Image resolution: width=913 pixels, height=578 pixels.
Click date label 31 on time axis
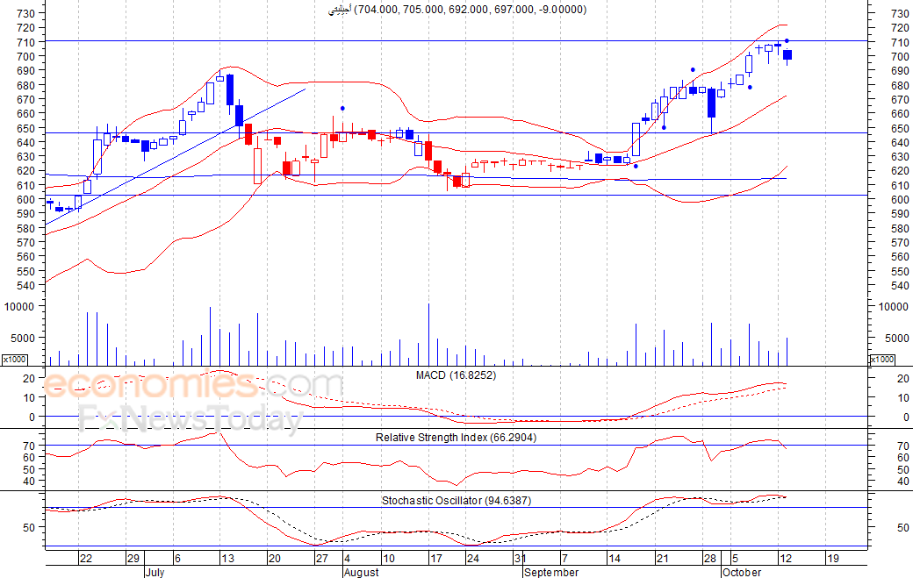pos(520,558)
